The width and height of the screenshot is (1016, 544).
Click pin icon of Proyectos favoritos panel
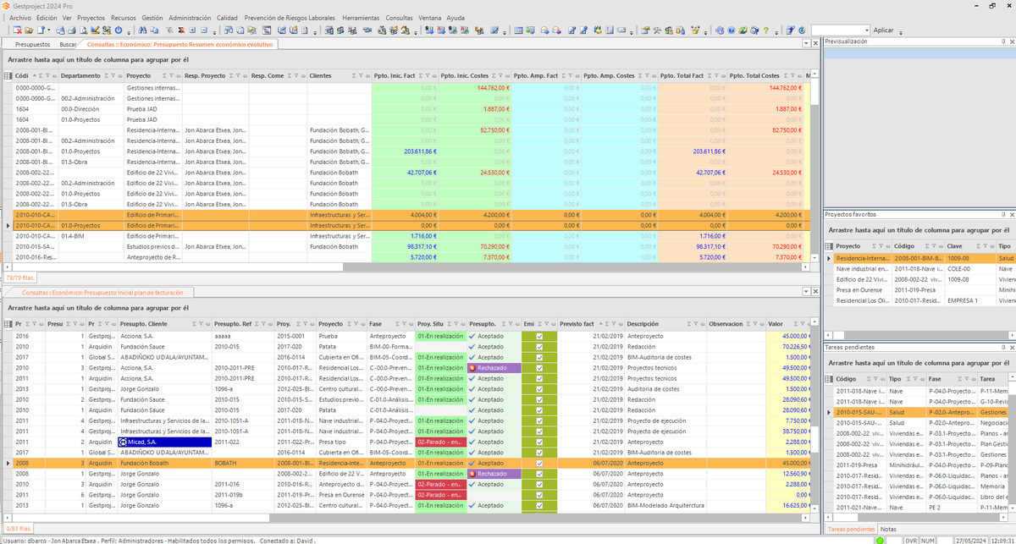[x=1004, y=214]
